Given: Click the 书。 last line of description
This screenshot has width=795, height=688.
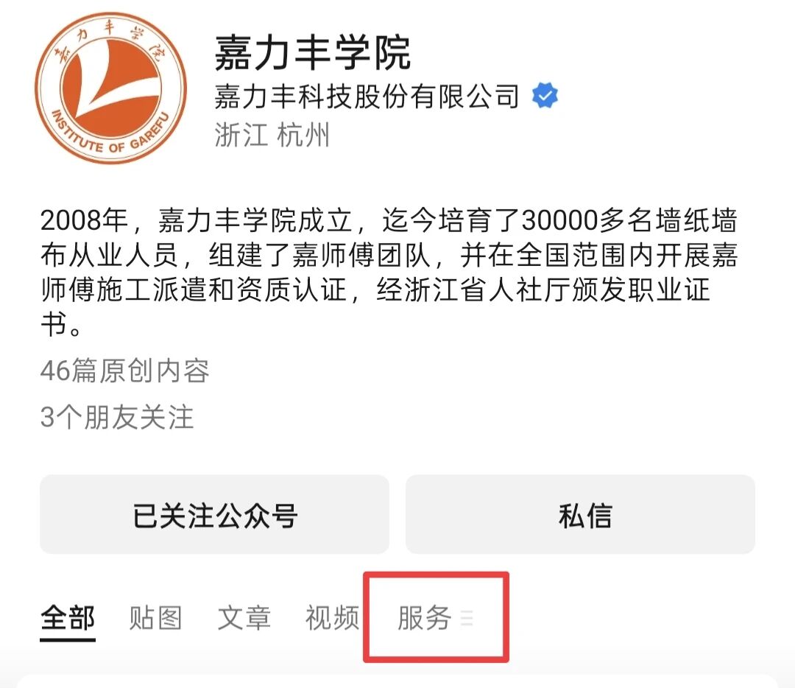Looking at the screenshot, I should (61, 324).
